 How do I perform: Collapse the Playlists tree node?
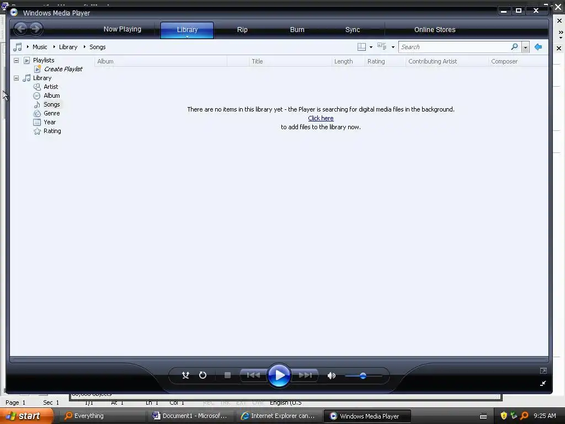(x=16, y=60)
